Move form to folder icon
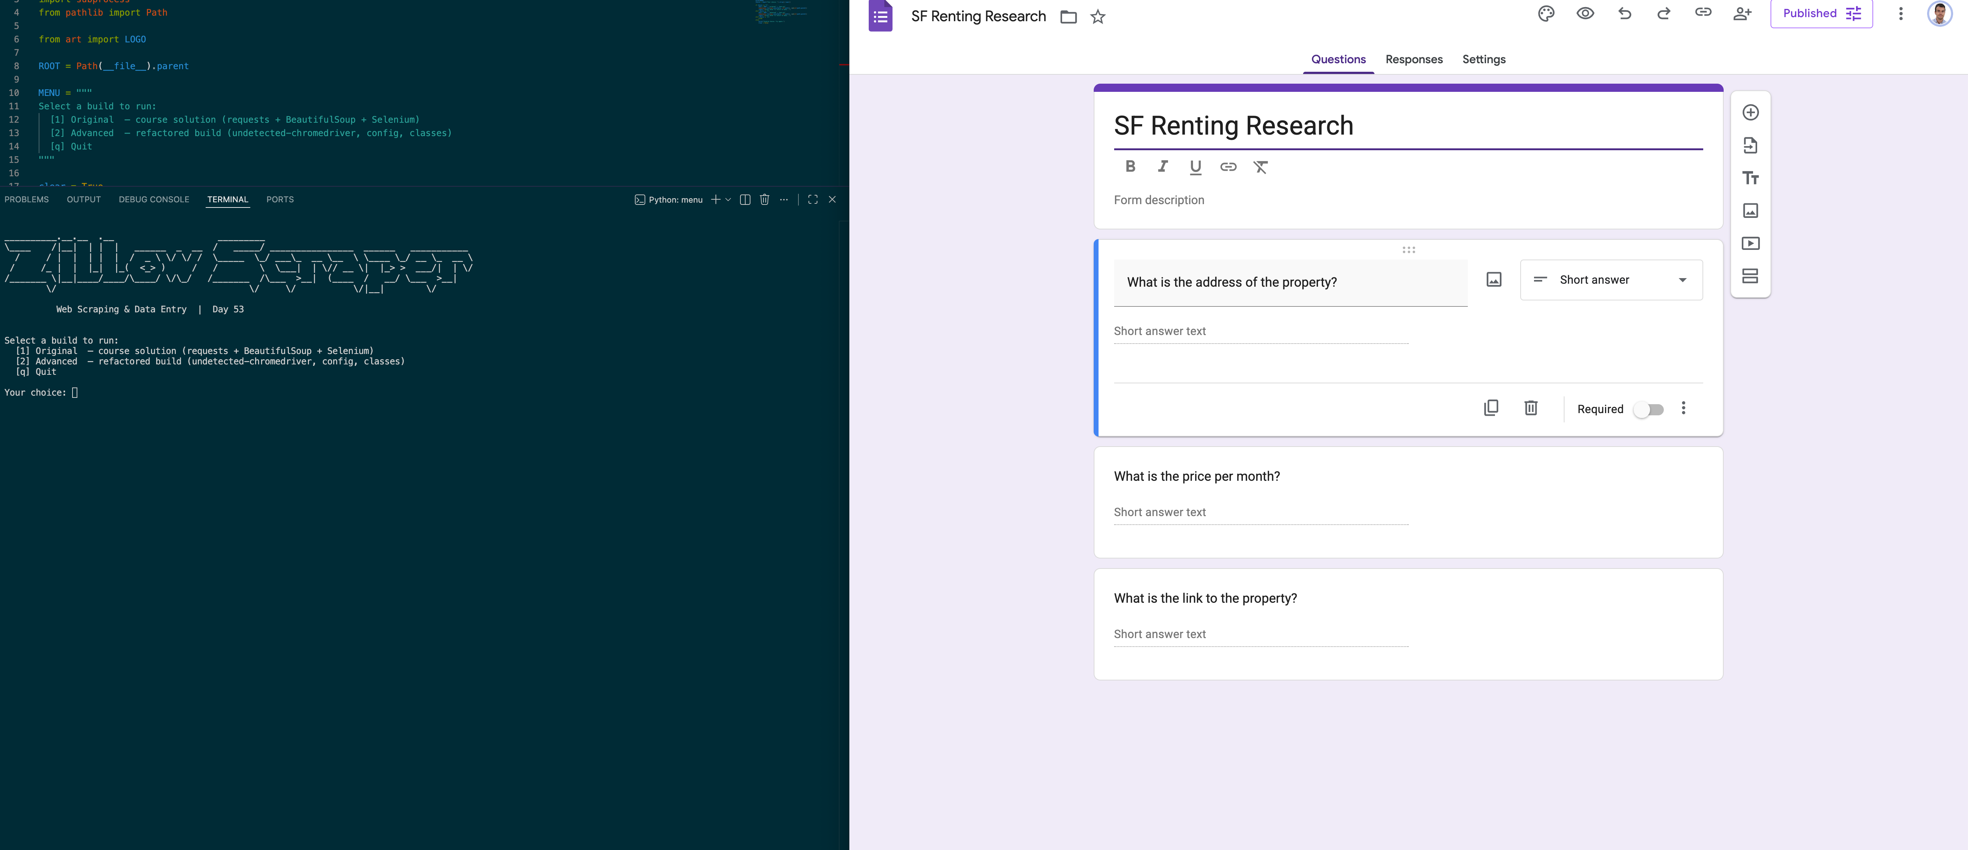This screenshot has width=1968, height=850. [x=1068, y=17]
